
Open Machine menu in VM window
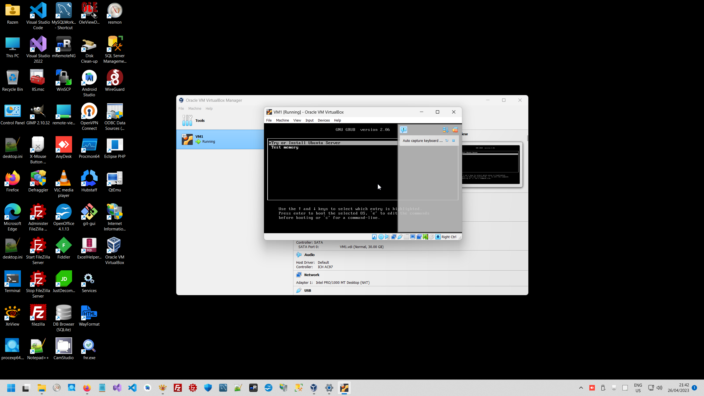(x=282, y=120)
